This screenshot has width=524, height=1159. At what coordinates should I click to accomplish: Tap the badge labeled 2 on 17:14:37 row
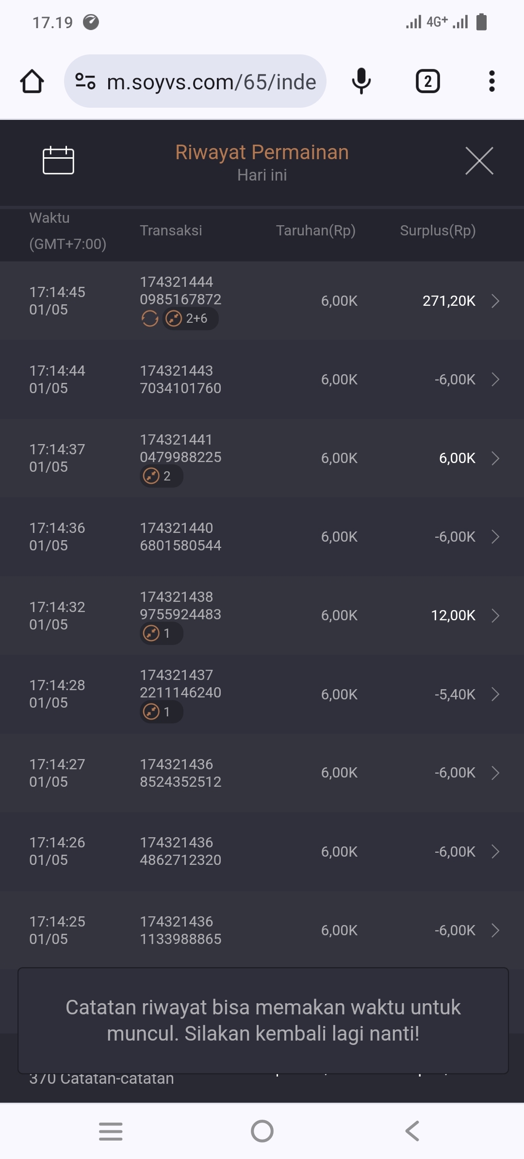click(161, 476)
